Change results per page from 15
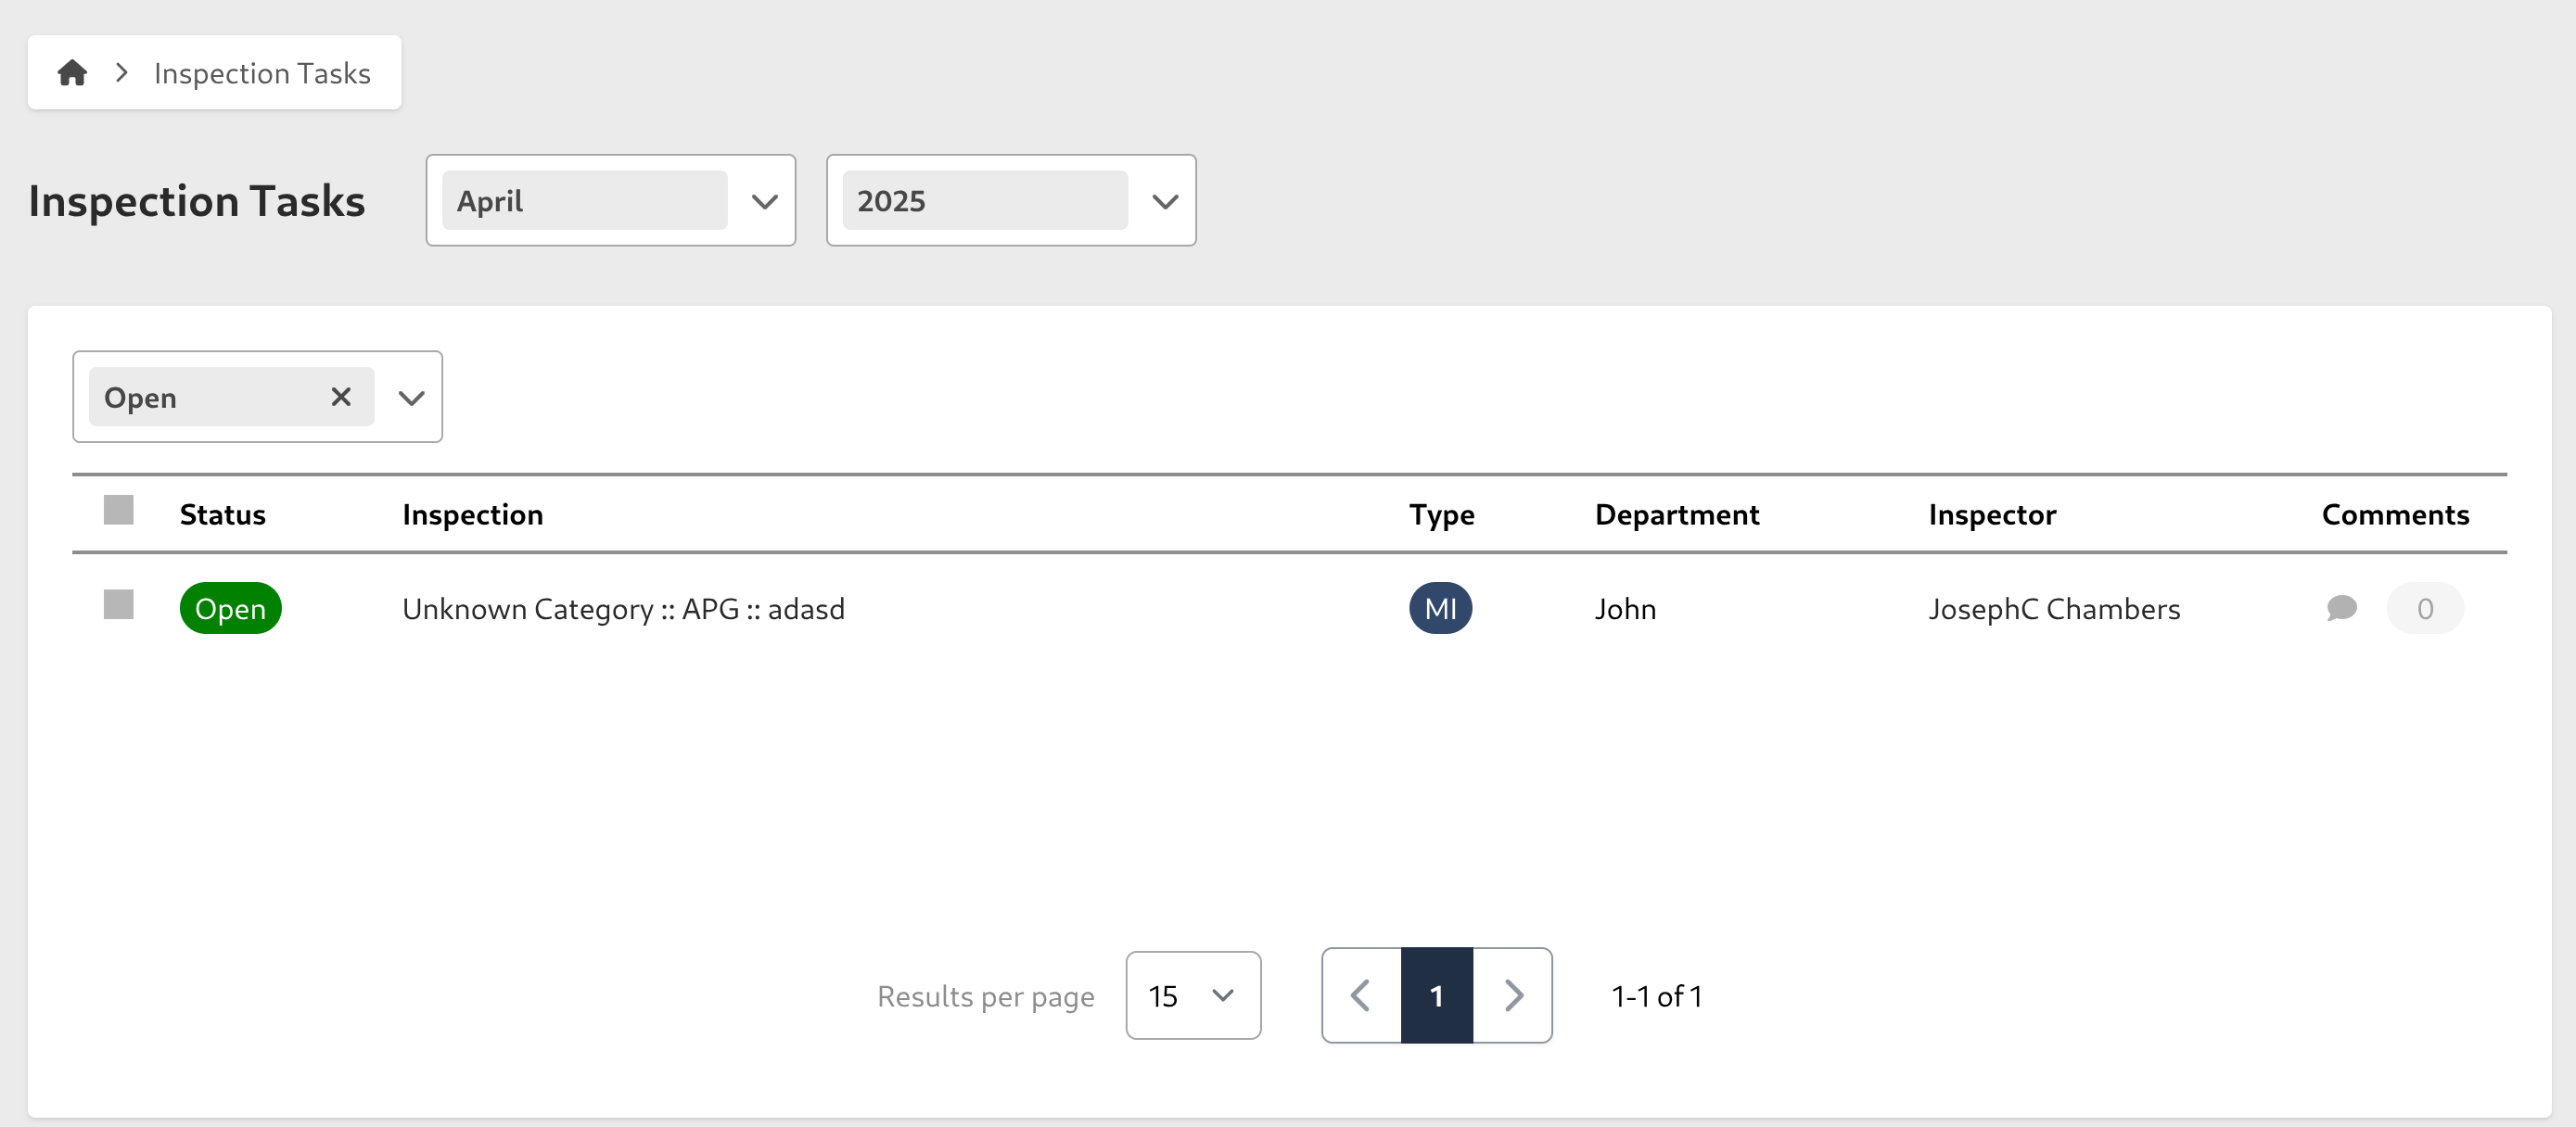The height and width of the screenshot is (1127, 2576). tap(1192, 995)
